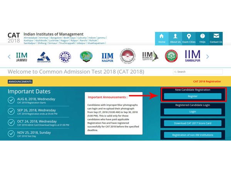This screenshot has width=231, height=173.
Task: Click the 'Important Dates' heading
Action: (x=29, y=91)
